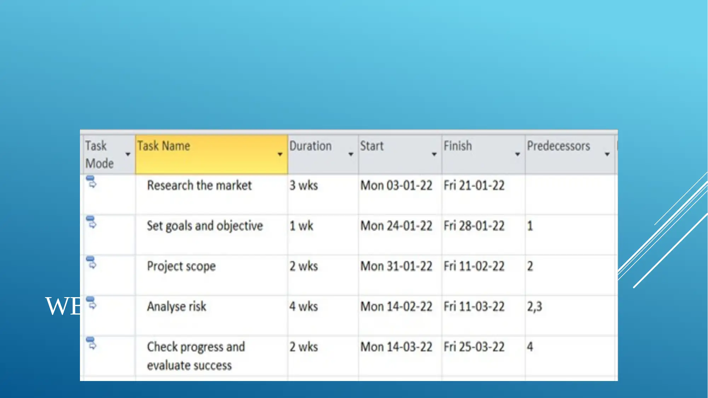Click finish date 'Fri 11-02-22'
This screenshot has height=398, width=708.
tap(474, 266)
